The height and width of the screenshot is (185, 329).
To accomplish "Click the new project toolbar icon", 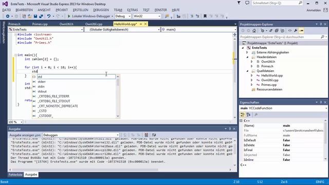I will 24,16.
